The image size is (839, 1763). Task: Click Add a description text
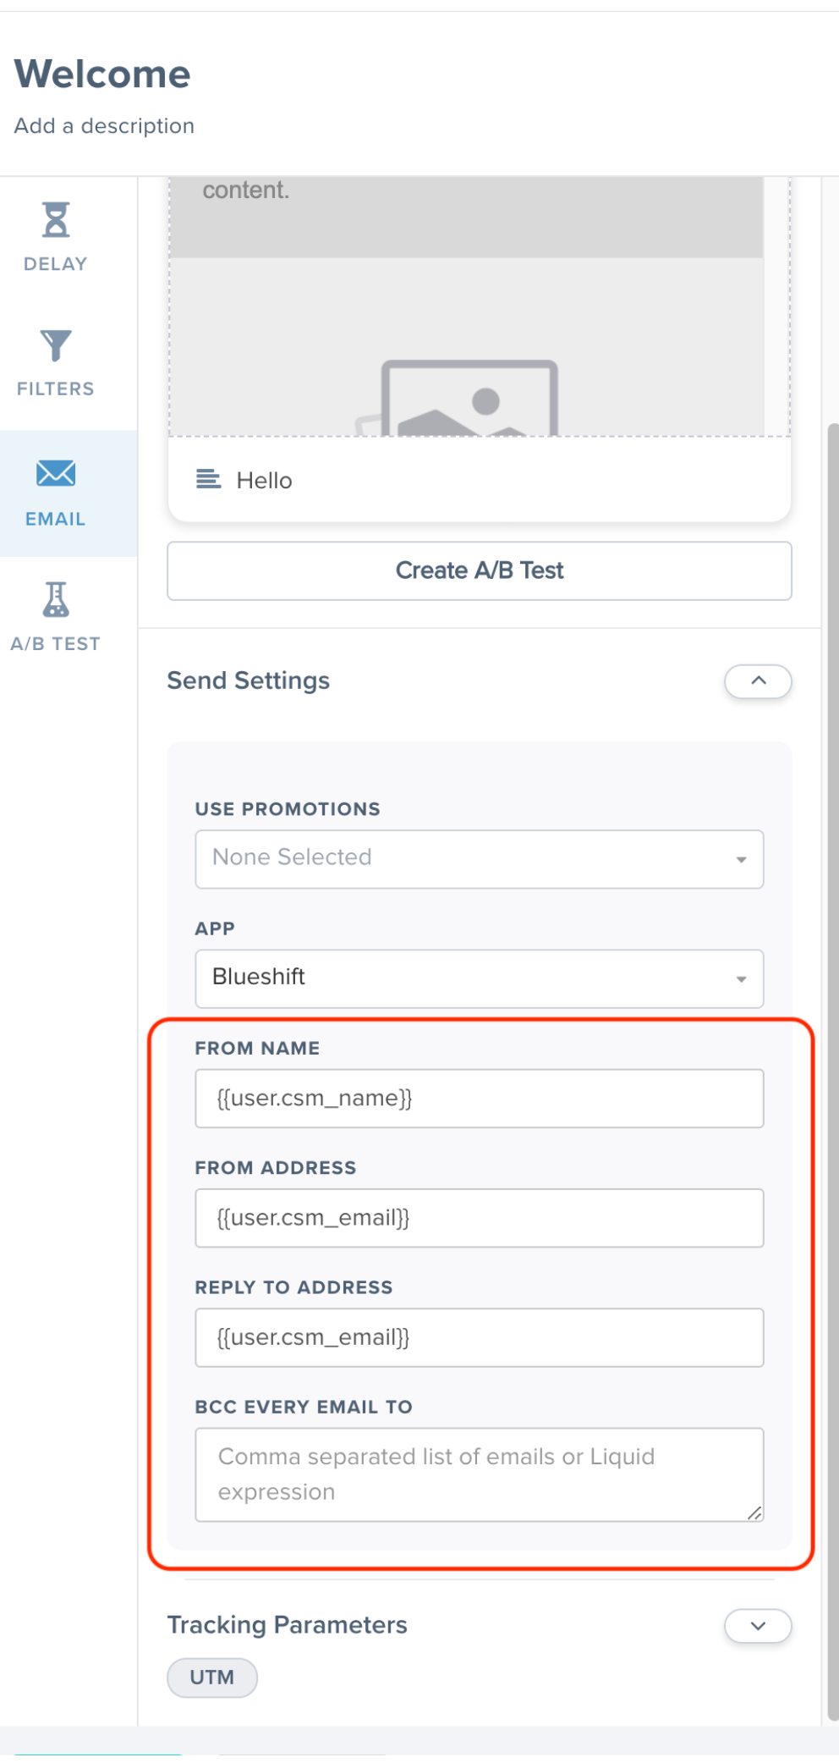click(104, 125)
